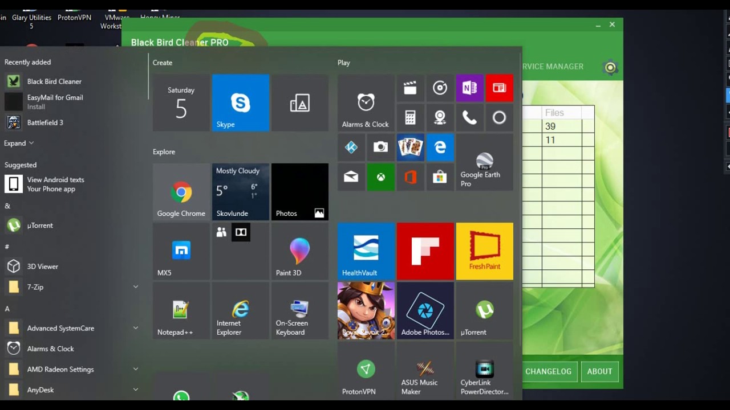Viewport: 730px width, 410px height.
Task: Open the Mail envelope tile
Action: (x=351, y=177)
